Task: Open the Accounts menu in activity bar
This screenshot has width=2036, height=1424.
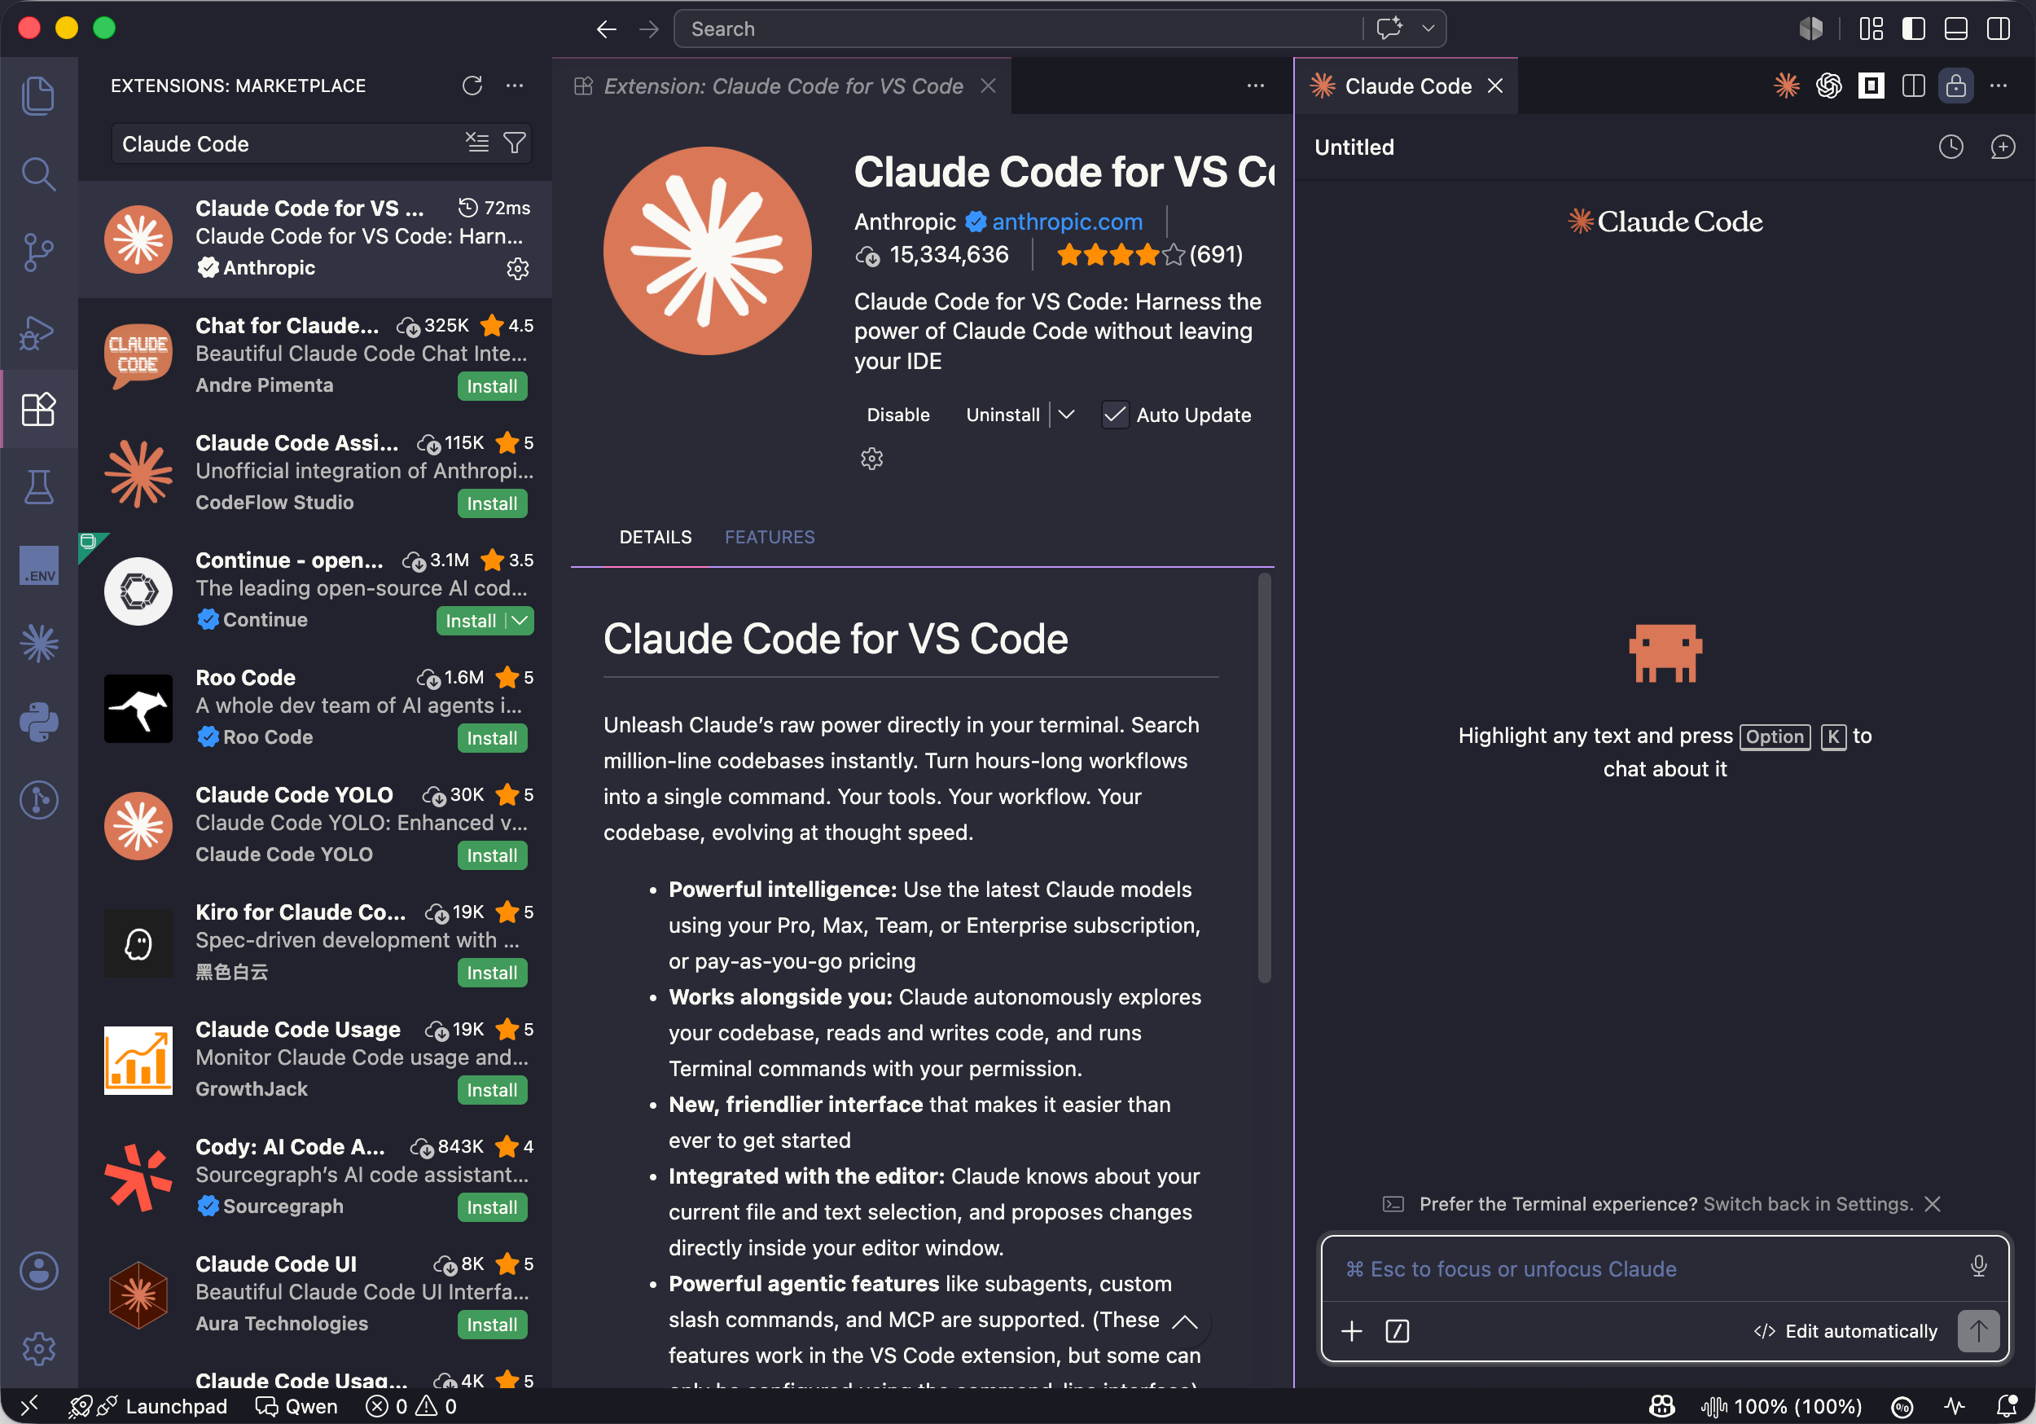Action: point(38,1271)
